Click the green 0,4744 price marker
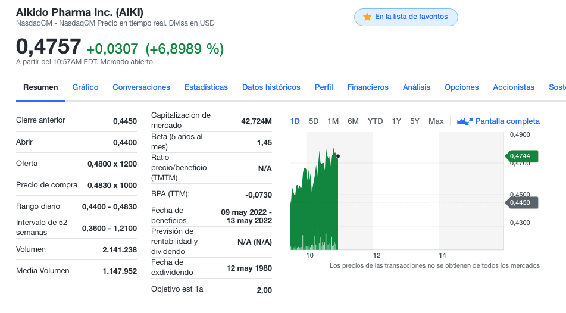Viewport: 566px width, 313px height. 521,156
